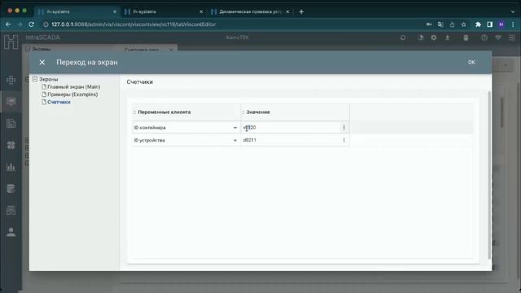Click the settings gear in IntraSCADA header
Screen dimensions: 521x293
point(434,37)
